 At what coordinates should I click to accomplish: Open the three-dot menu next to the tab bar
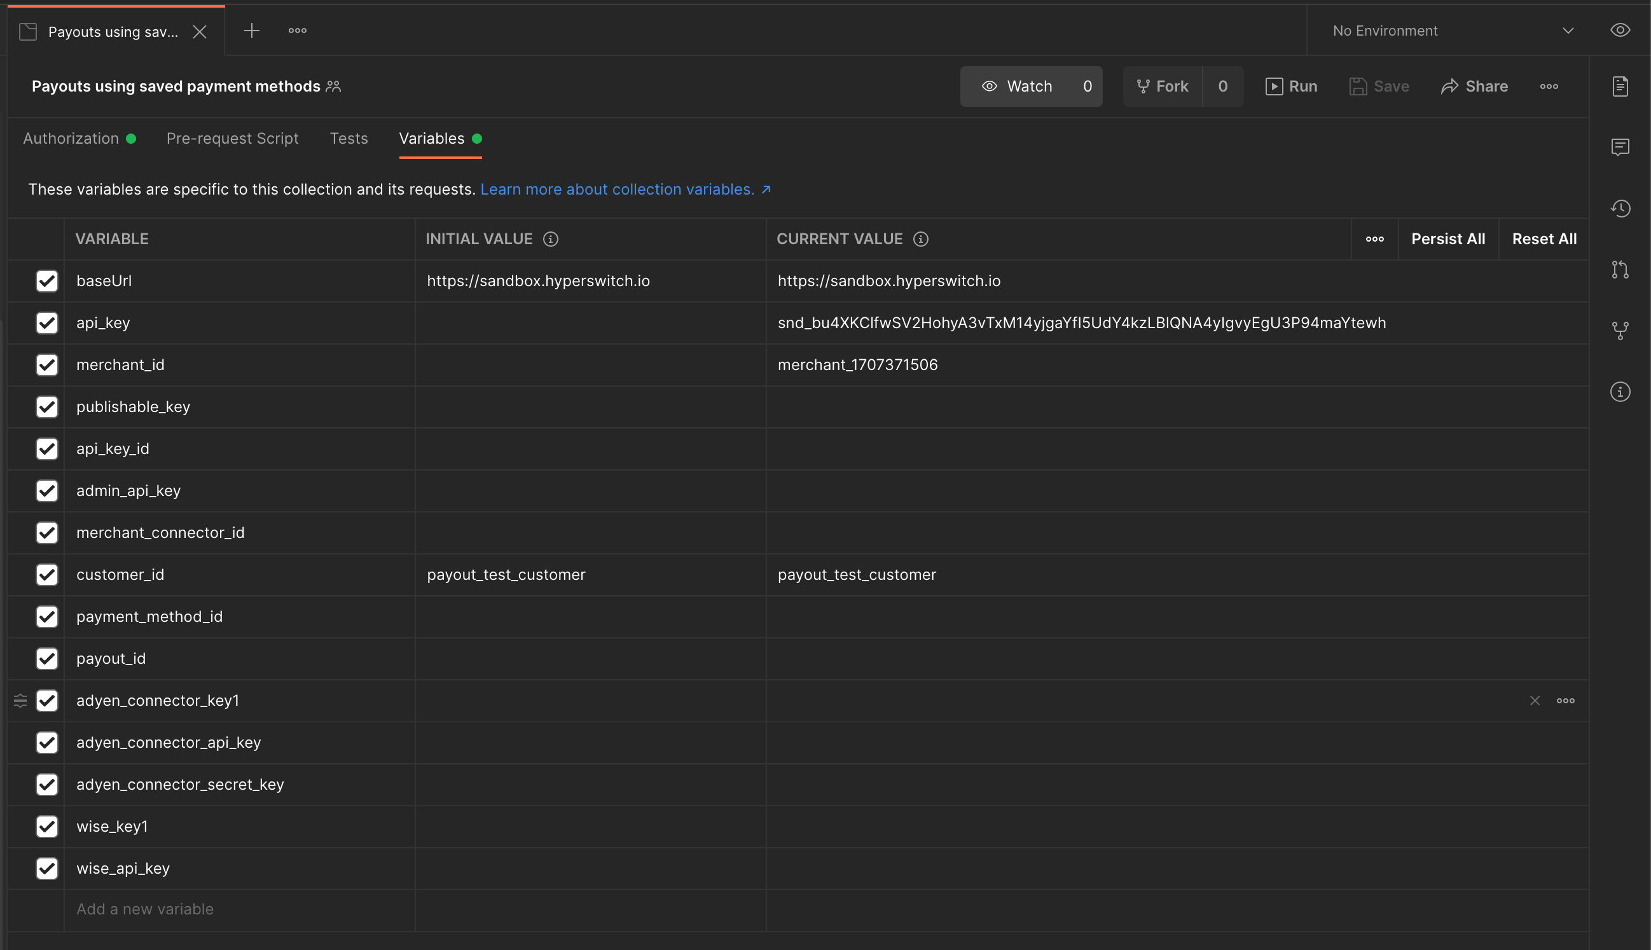pos(298,30)
